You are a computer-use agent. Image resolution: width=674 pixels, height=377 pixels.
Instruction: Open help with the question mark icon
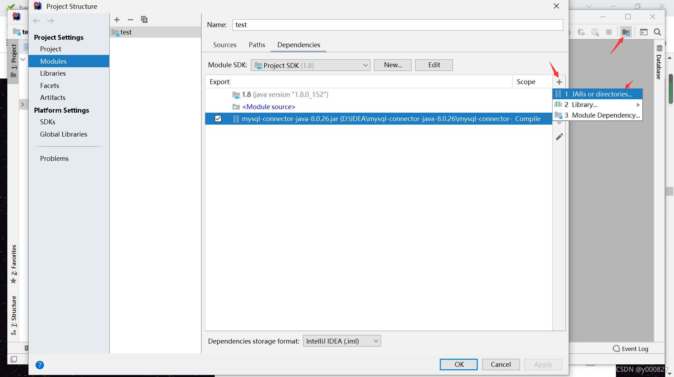pyautogui.click(x=40, y=365)
